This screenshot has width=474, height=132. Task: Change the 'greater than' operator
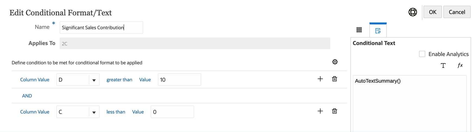(119, 80)
